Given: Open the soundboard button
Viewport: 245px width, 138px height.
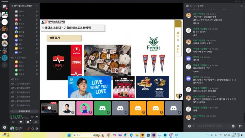Looking at the screenshot, I should tap(36, 122).
